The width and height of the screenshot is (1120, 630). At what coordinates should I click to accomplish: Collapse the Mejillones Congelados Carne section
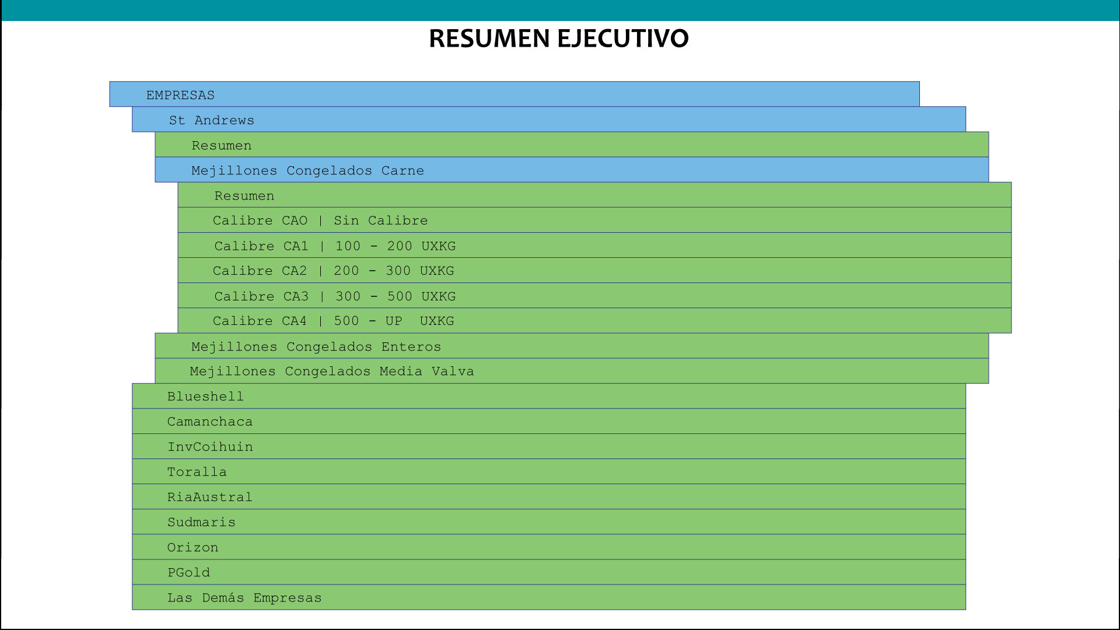(x=307, y=170)
